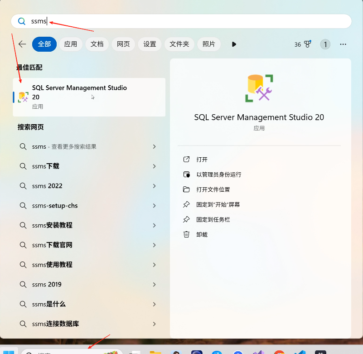
Task: Click the shield icon for run as administrator
Action: click(186, 175)
